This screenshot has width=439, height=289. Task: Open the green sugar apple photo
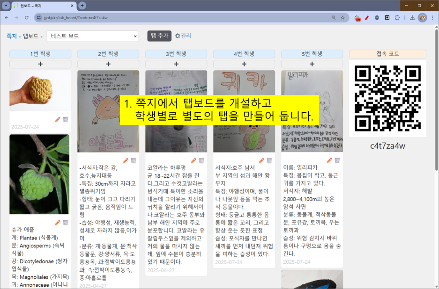click(x=39, y=174)
